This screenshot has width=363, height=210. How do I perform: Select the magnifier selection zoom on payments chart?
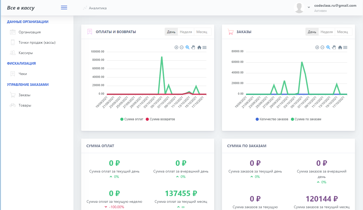coord(187,47)
